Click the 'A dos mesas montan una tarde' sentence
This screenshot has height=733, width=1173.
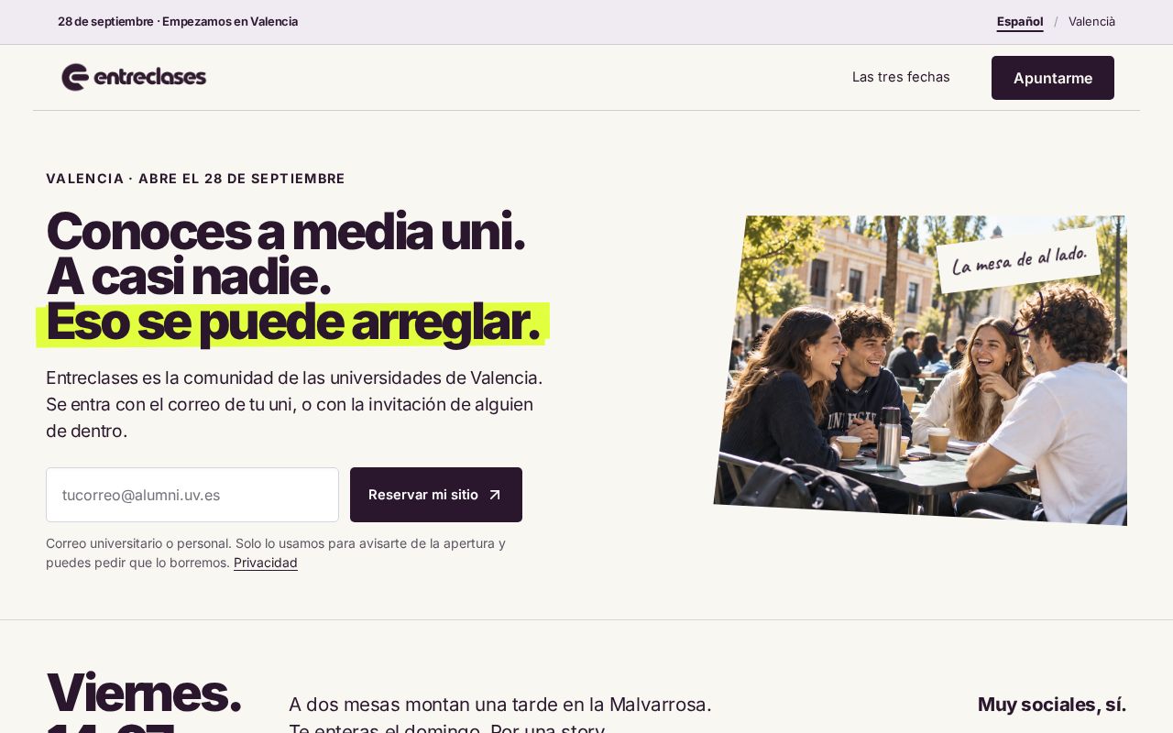click(x=500, y=705)
